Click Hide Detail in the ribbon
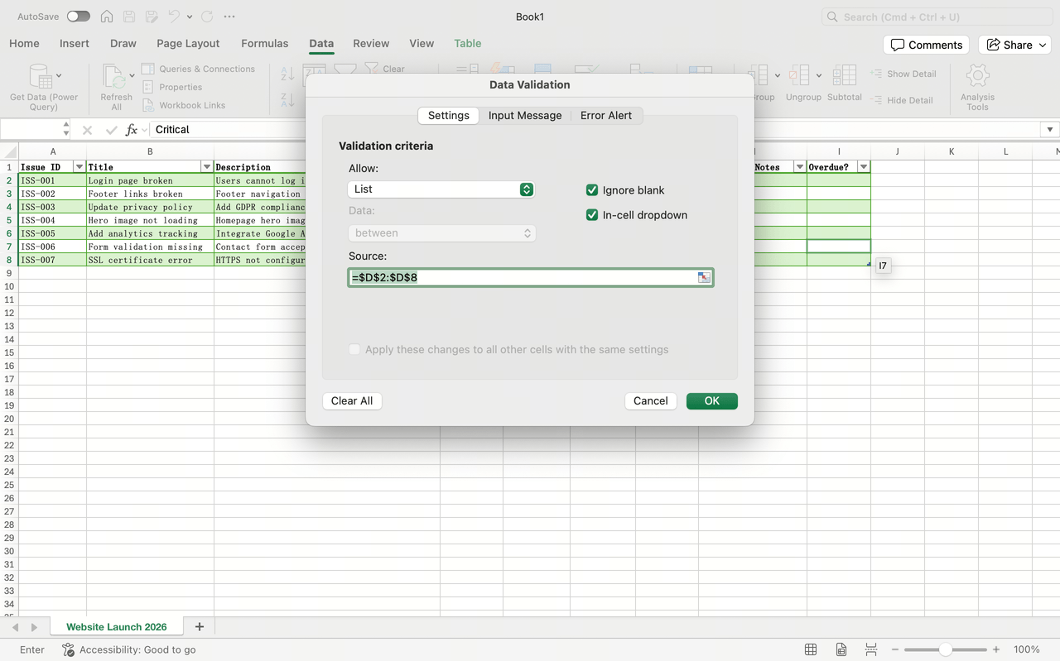Screen dimensions: 1060x661 coord(902,100)
